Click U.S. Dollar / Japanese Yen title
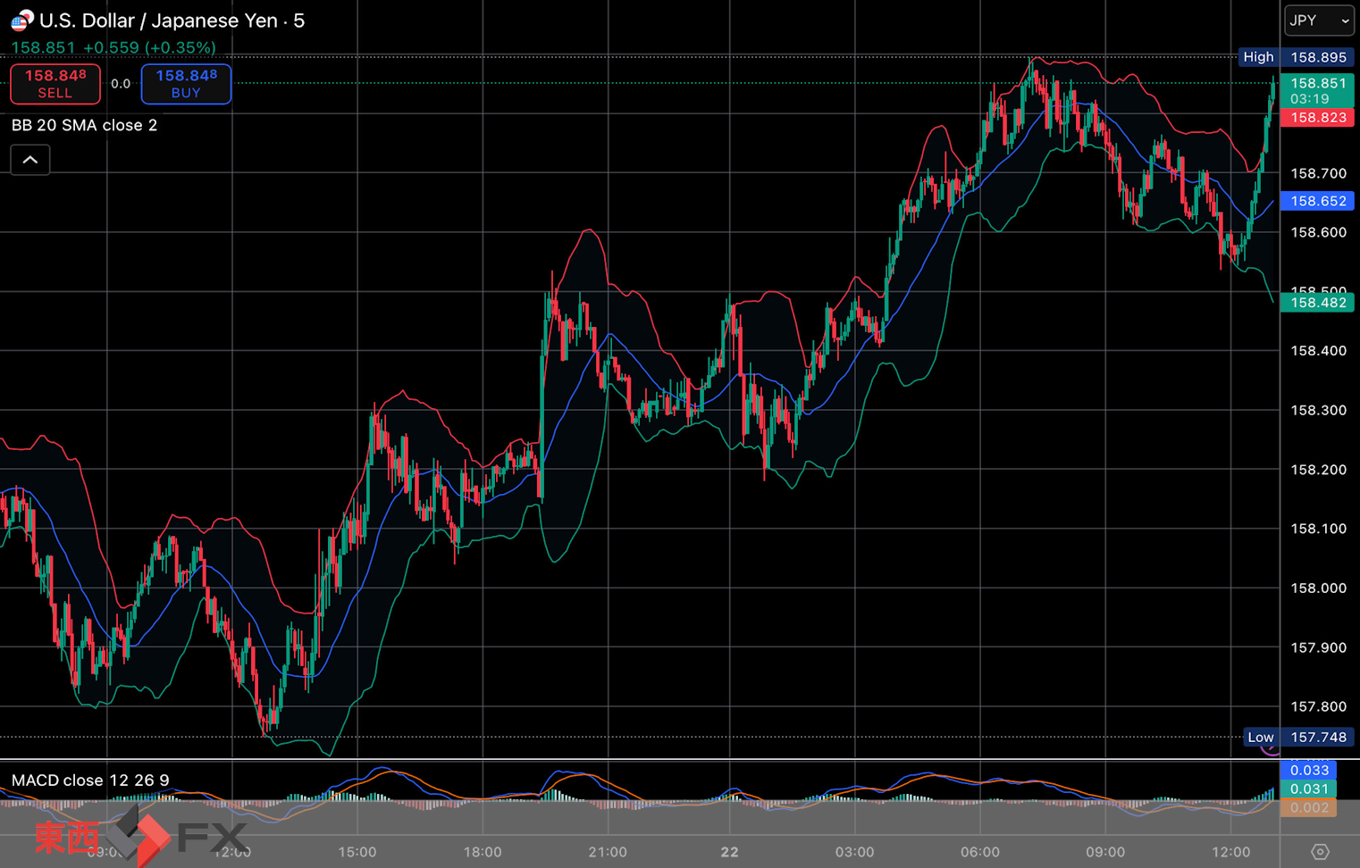Viewport: 1360px width, 868px height. tap(172, 21)
